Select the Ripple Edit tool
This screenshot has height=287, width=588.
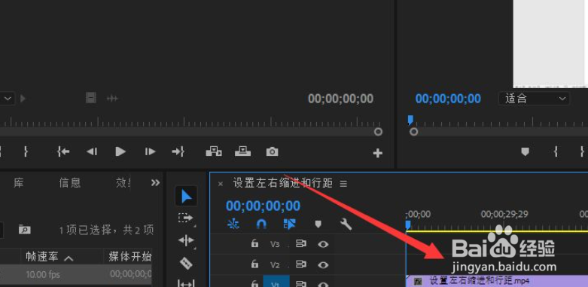tap(186, 240)
